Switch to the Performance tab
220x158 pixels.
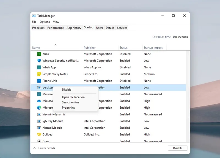coord(56,28)
